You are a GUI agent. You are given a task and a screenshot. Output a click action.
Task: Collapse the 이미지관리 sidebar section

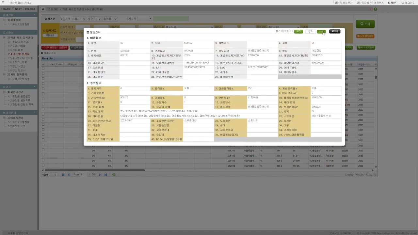coord(35,113)
